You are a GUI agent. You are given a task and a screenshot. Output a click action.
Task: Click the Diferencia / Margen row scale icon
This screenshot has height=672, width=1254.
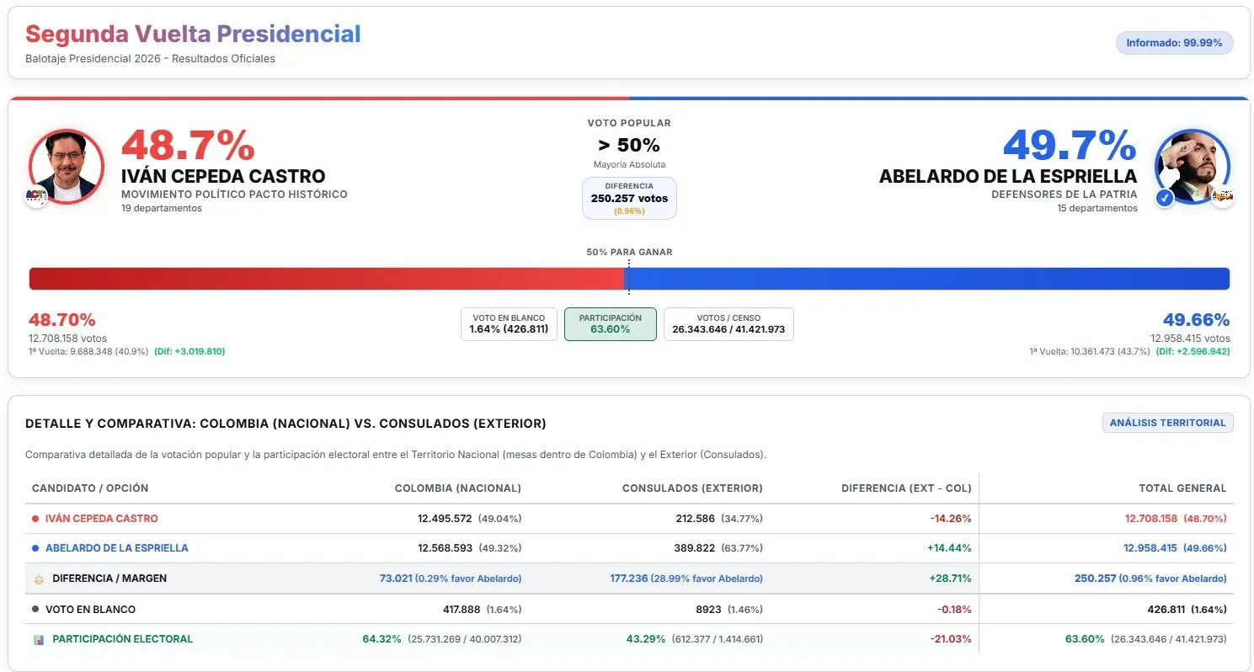pyautogui.click(x=38, y=579)
